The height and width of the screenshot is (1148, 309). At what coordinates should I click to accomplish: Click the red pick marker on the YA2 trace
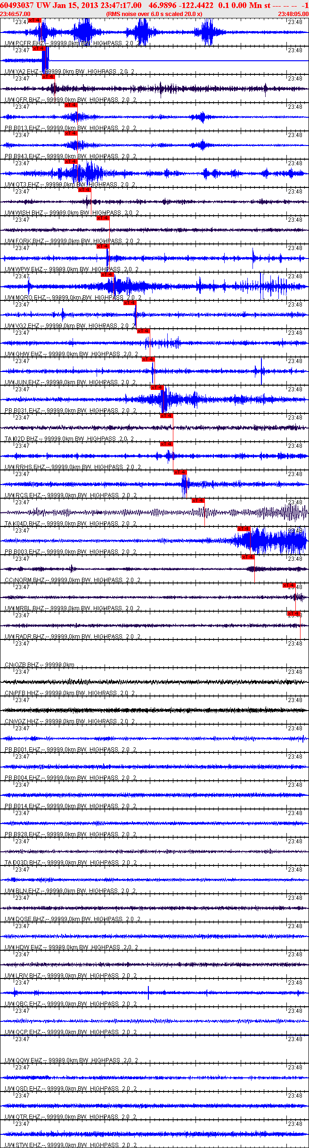point(40,49)
